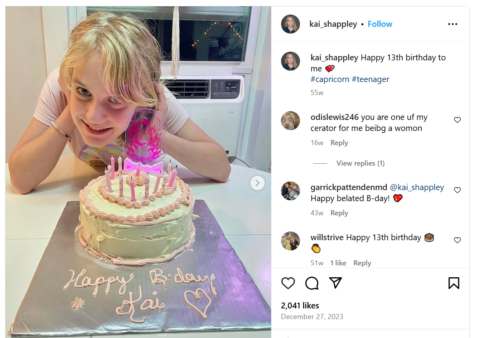Viewport: 491px width, 338px height.
Task: Open odislewis246's profile avatar
Action: tap(290, 121)
